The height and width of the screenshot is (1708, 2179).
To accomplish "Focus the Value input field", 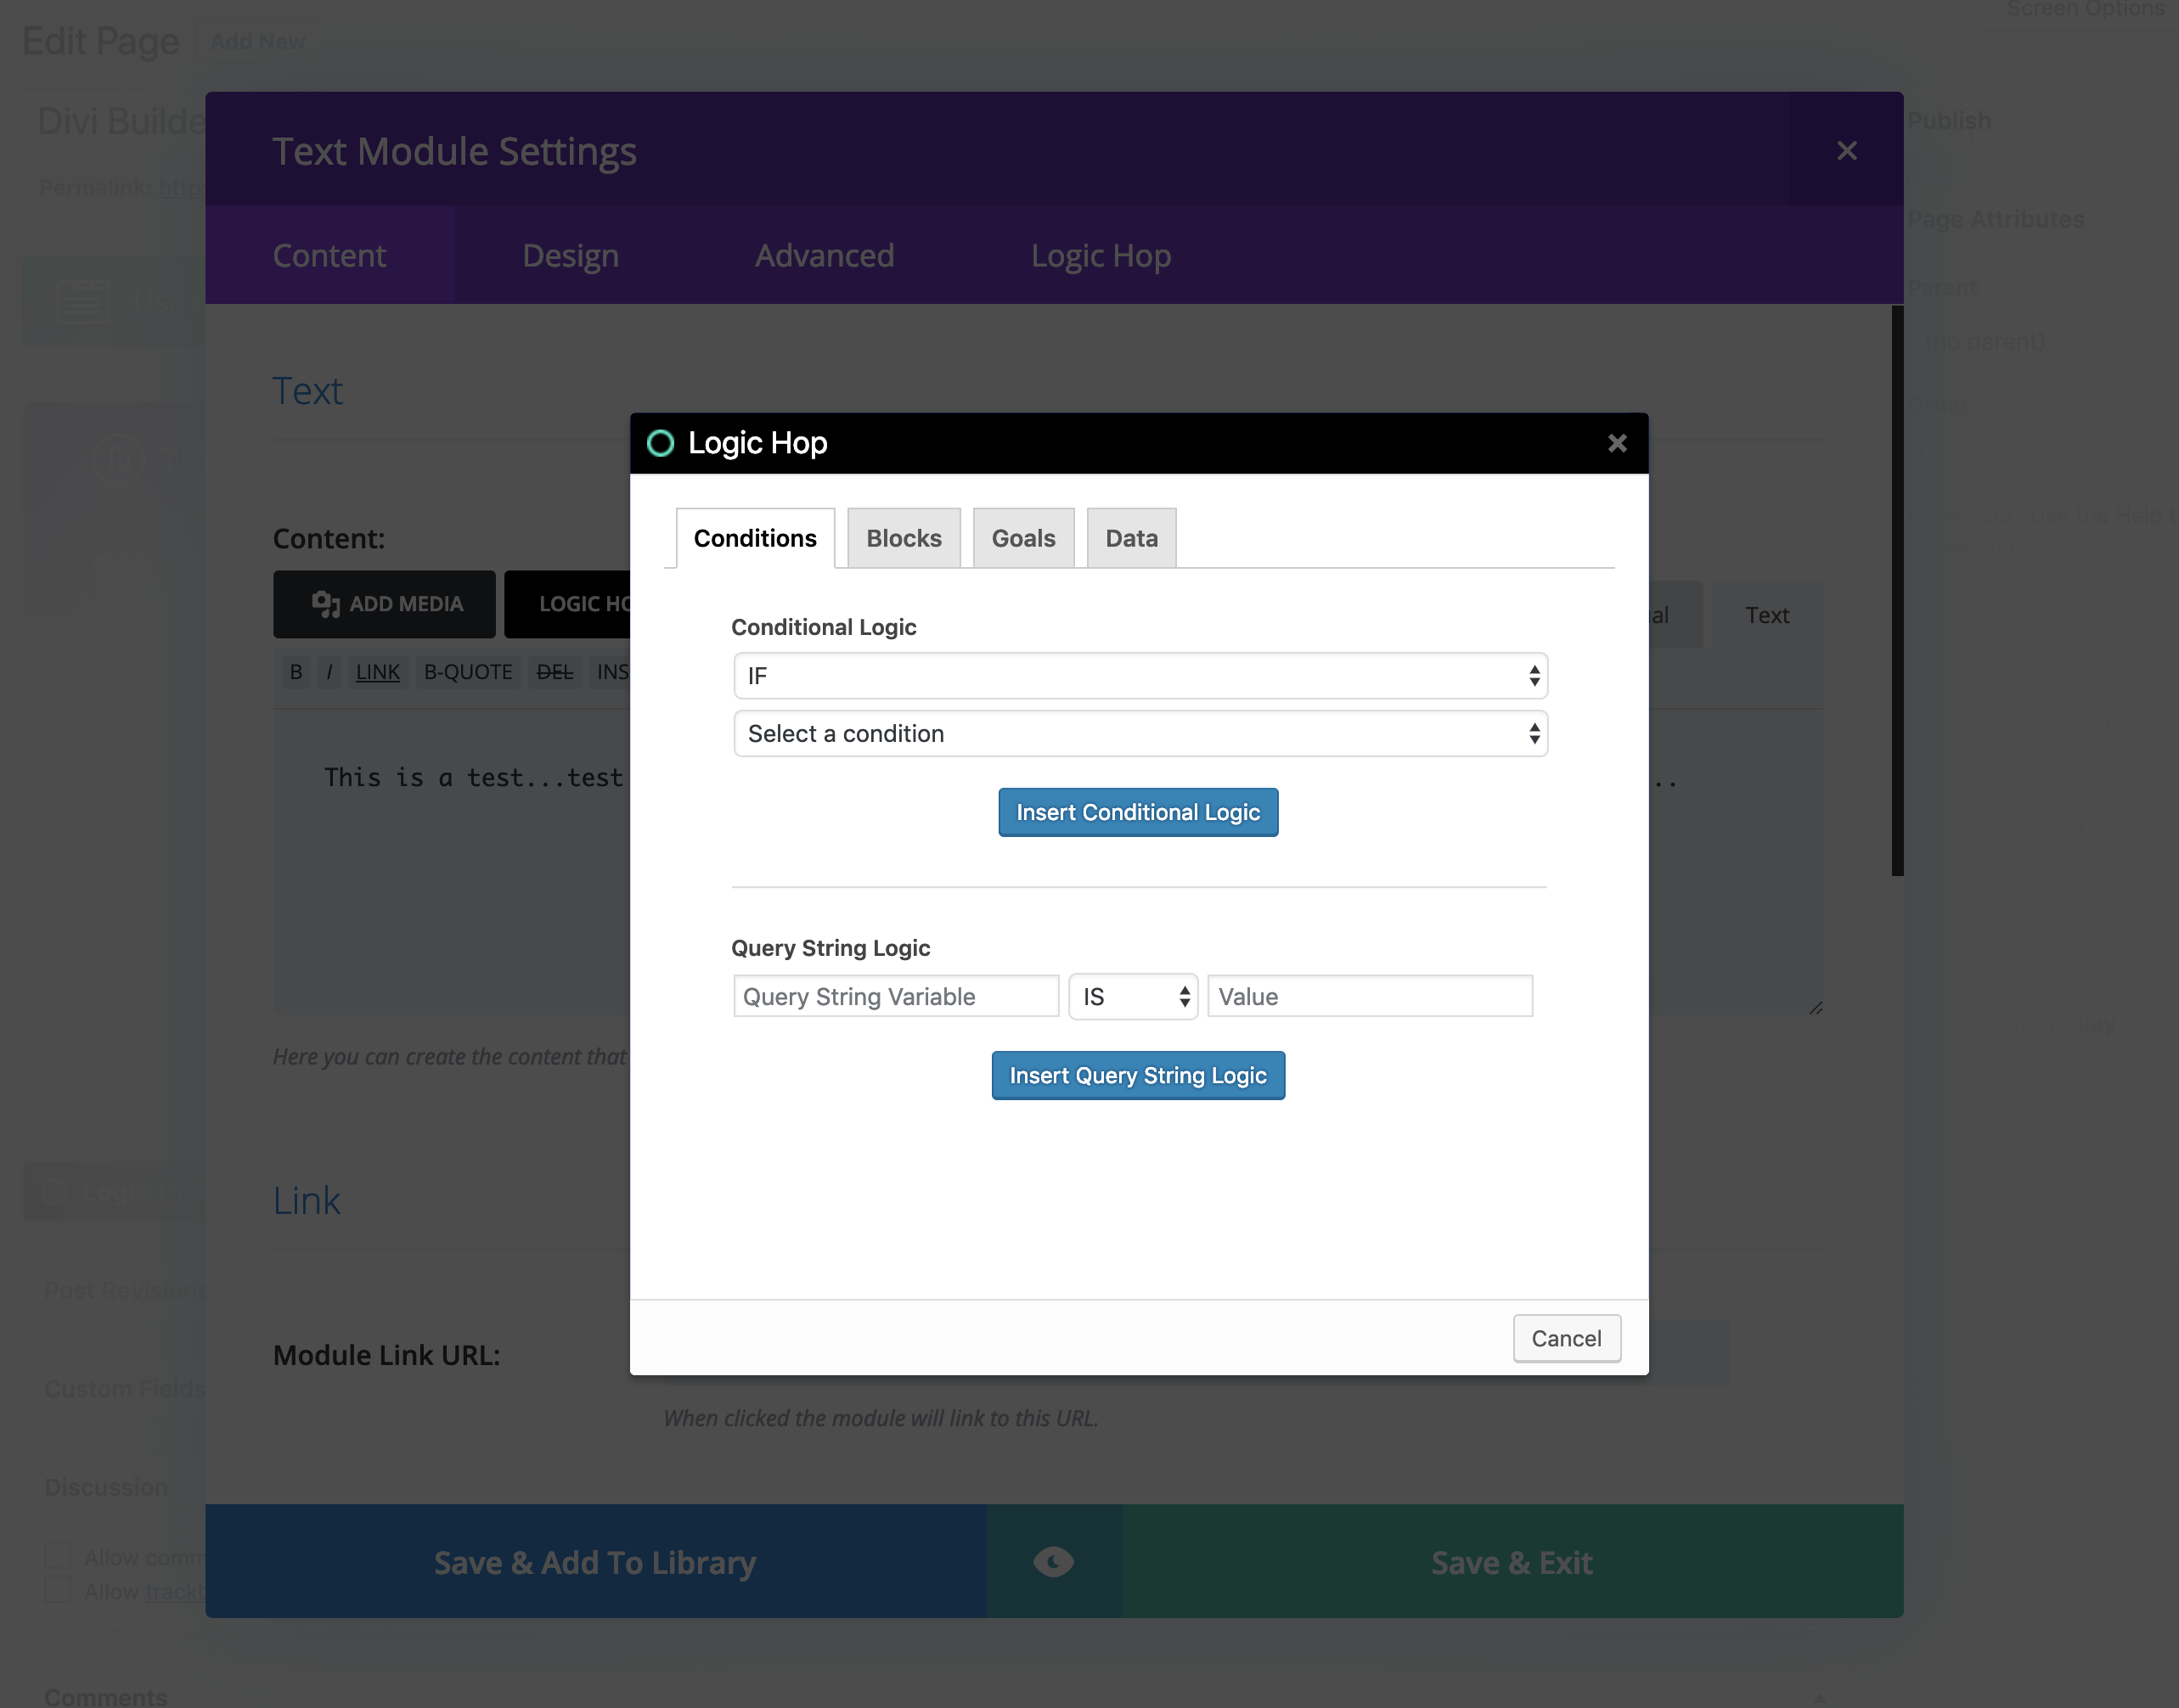I will (1370, 997).
